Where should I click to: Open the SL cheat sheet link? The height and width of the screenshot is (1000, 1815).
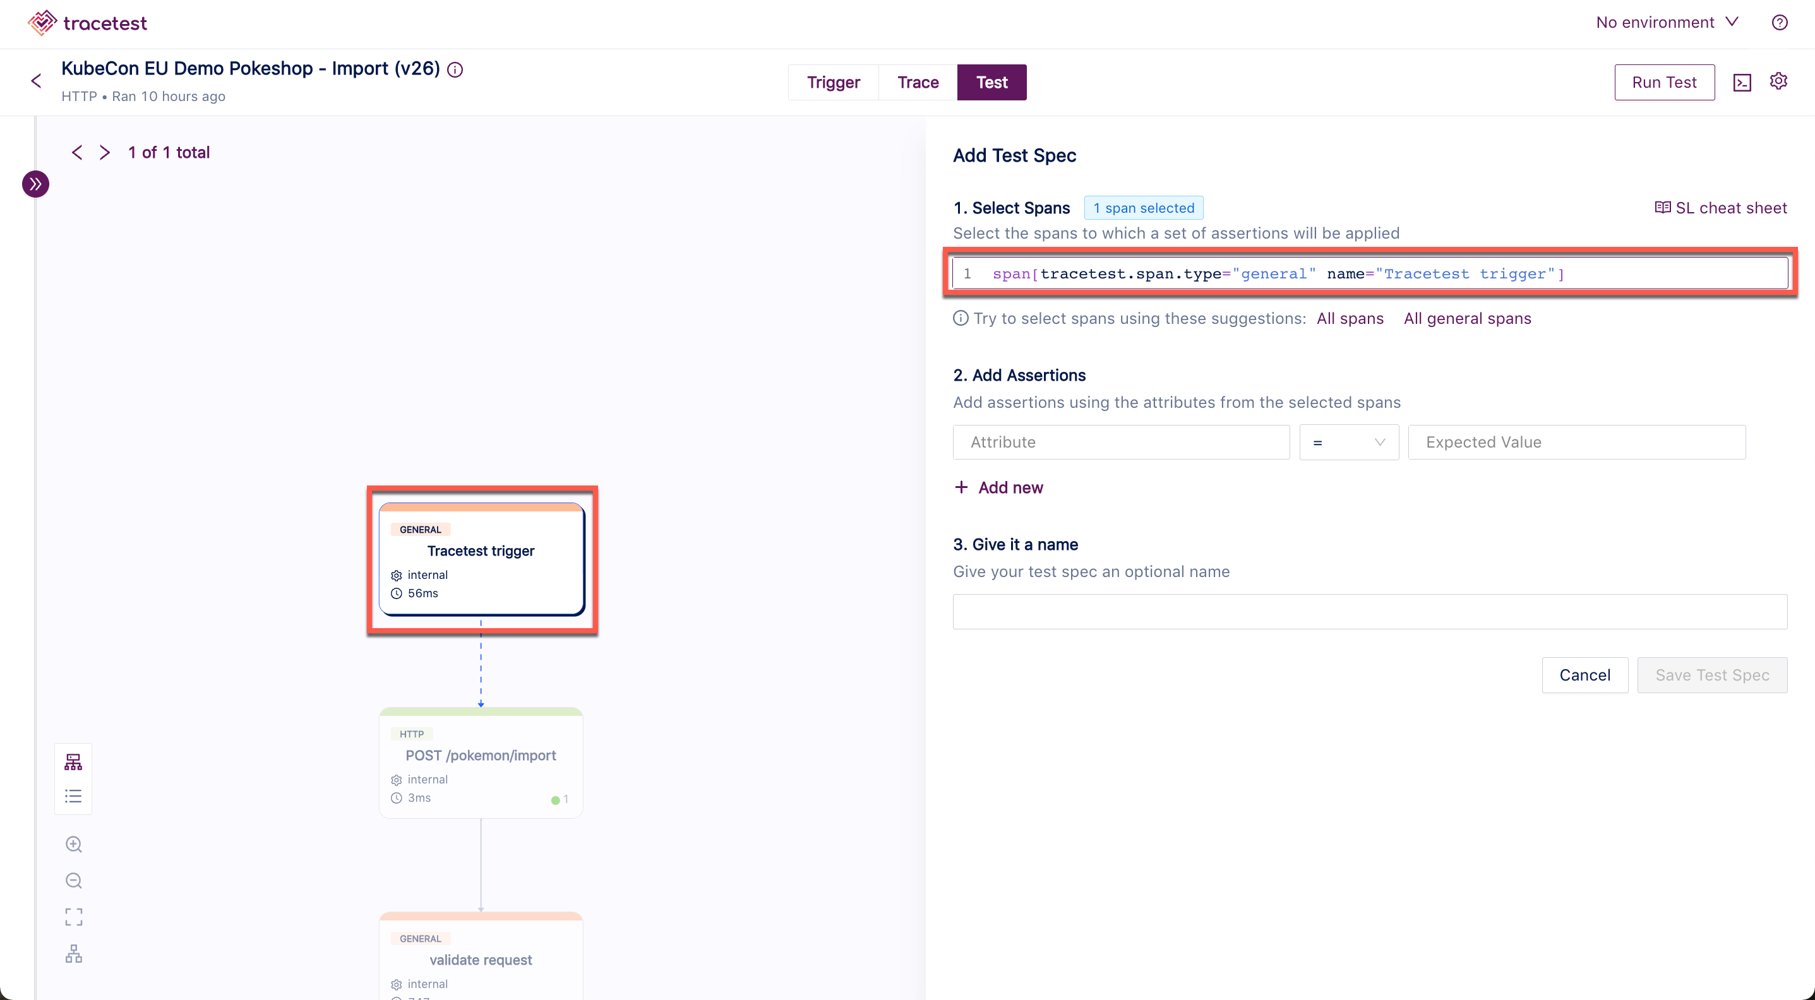(x=1720, y=208)
